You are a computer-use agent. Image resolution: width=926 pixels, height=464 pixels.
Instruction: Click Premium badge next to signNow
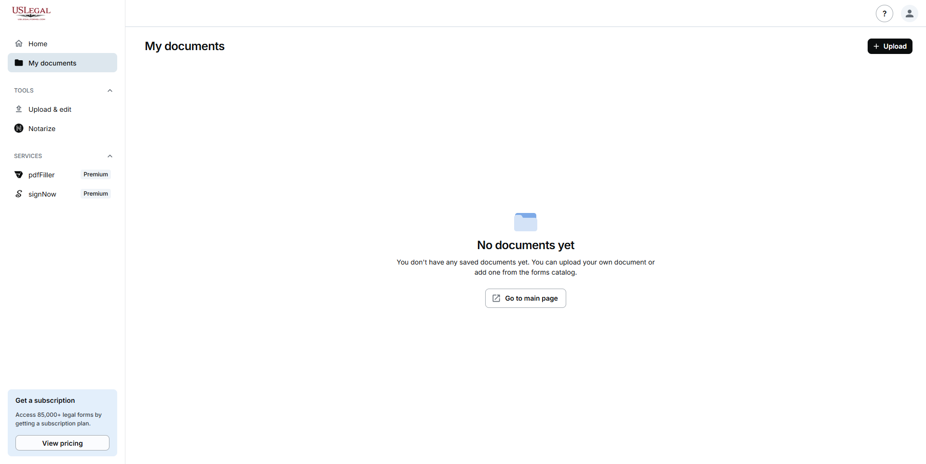(95, 194)
